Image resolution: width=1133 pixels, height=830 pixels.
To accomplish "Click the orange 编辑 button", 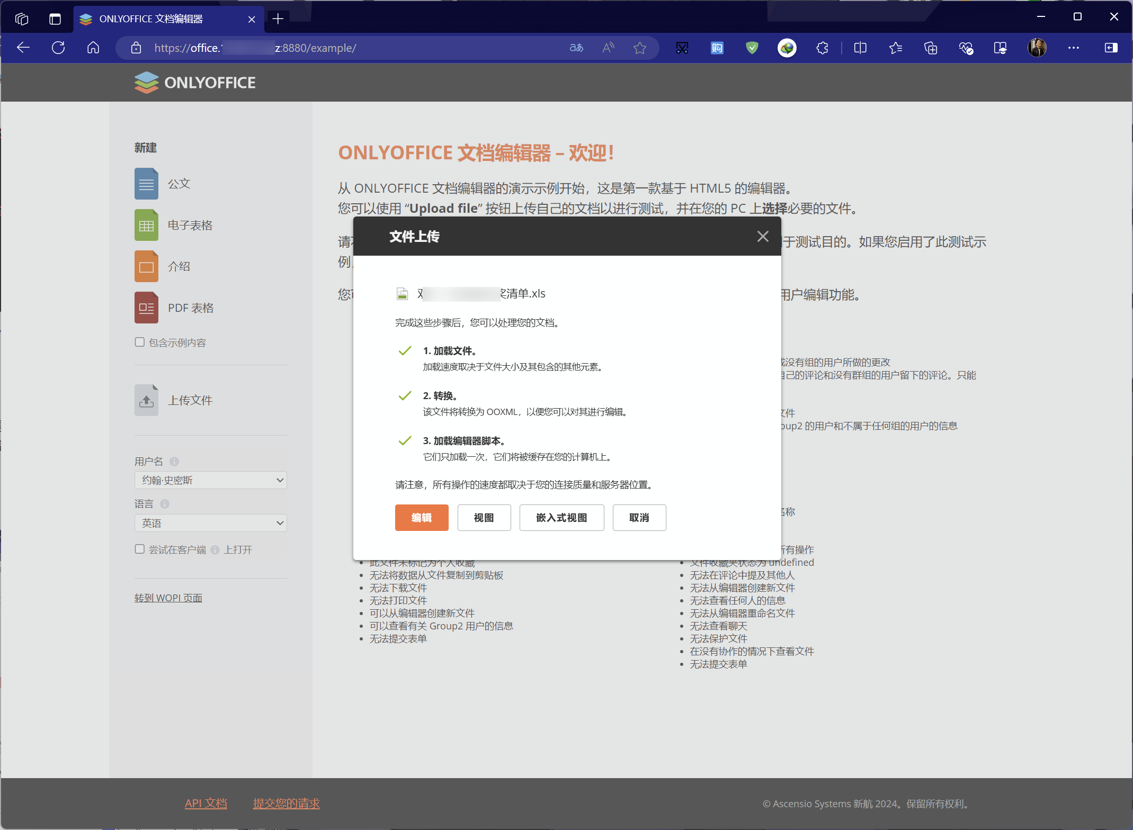I will pyautogui.click(x=422, y=517).
